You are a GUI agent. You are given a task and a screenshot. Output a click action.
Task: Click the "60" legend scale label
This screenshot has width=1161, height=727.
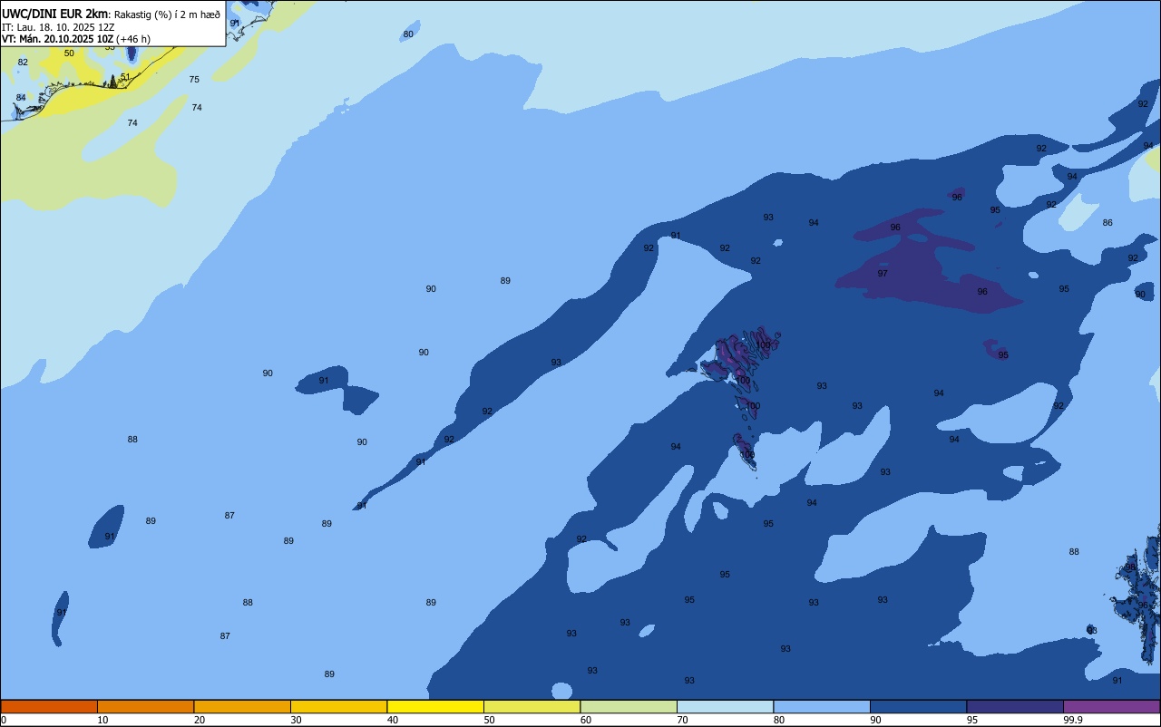[586, 720]
